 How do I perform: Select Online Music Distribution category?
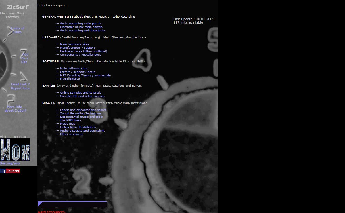click(x=78, y=127)
